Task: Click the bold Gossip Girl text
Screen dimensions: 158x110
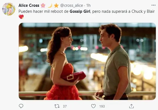Action: [80, 11]
